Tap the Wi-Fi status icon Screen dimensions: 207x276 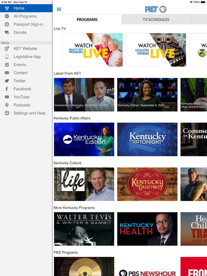pos(191,2)
